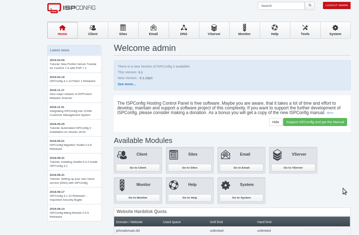Screen dimensions: 359x235
Task: Open news ISPConfig Billing Module 2.0.5 Released
Action: click(x=74, y=213)
